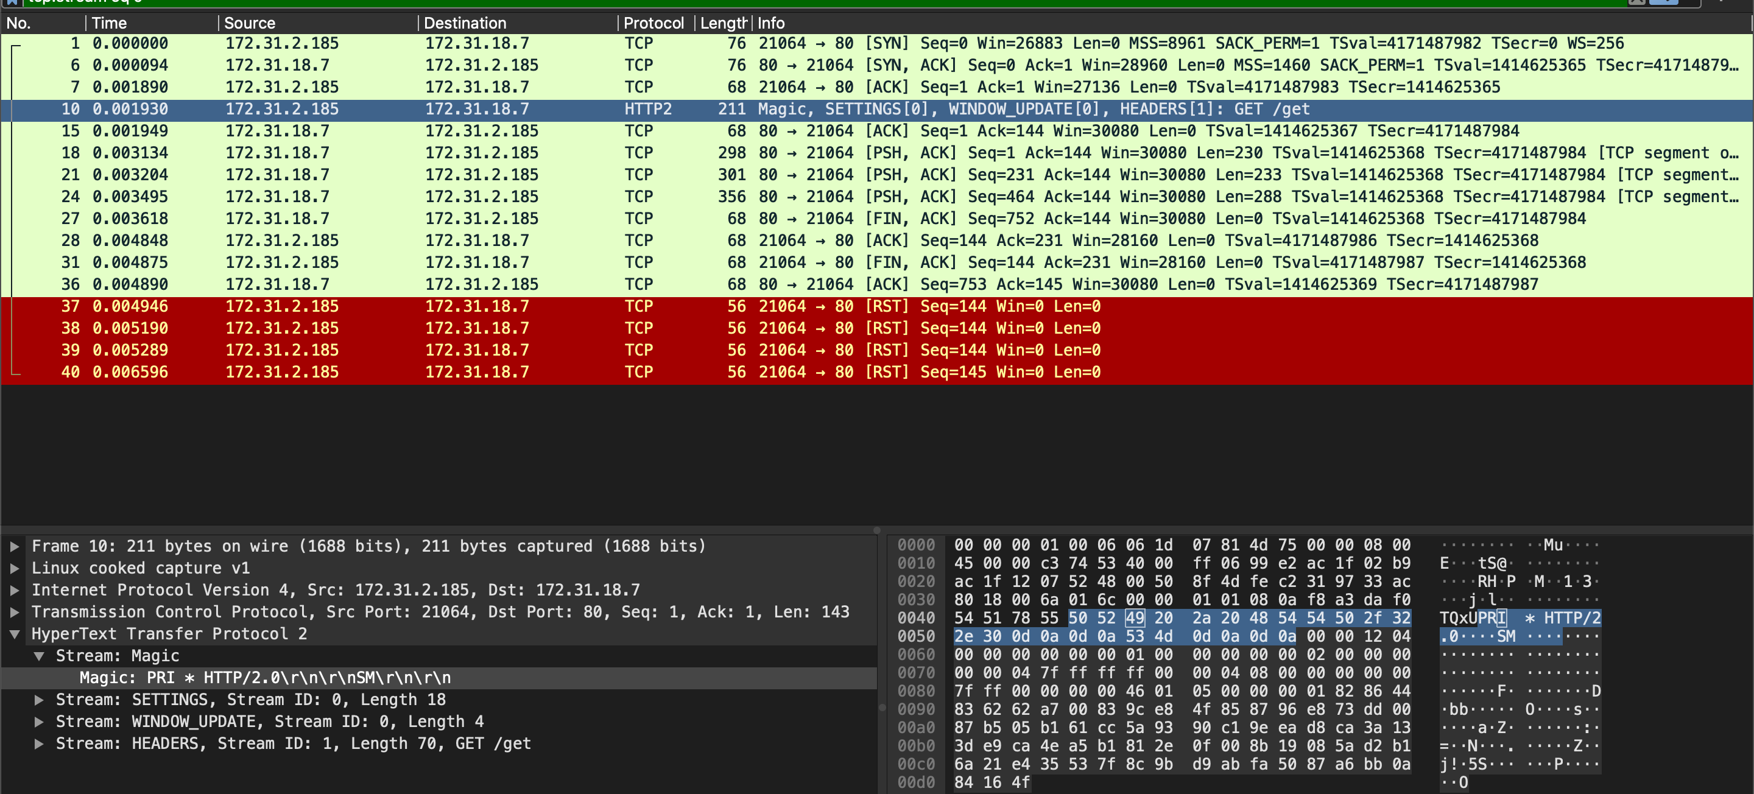Expand Transmission Control Protocol details
Image resolution: width=1754 pixels, height=794 pixels.
13,611
